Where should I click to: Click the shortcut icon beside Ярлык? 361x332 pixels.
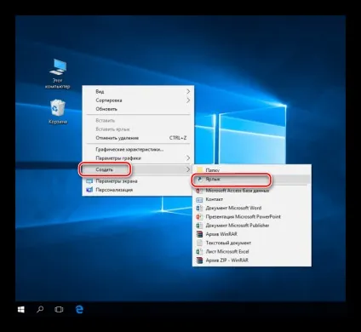point(200,180)
